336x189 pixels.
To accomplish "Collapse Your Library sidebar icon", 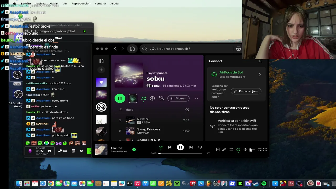I will 101,61.
